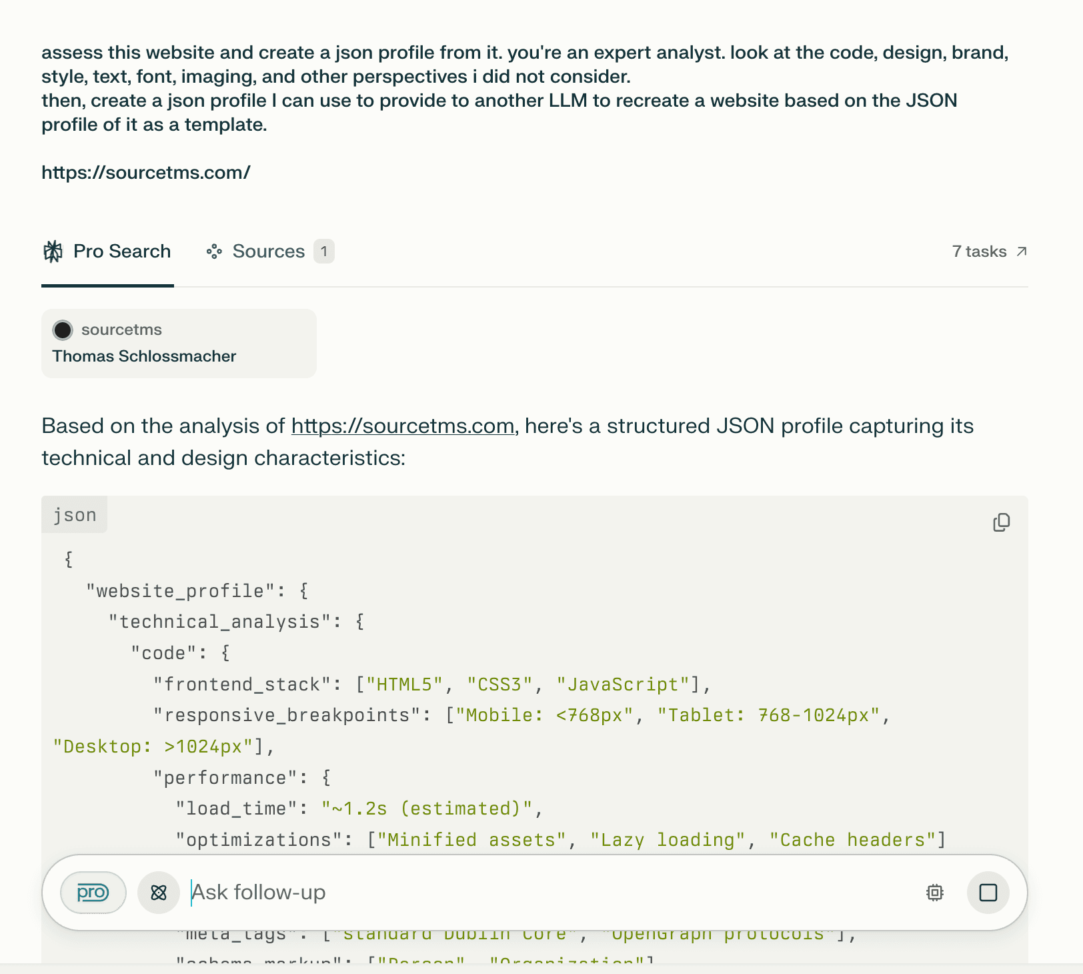Click the external-link arrow beside 7 tasks
The width and height of the screenshot is (1083, 974).
1022,252
